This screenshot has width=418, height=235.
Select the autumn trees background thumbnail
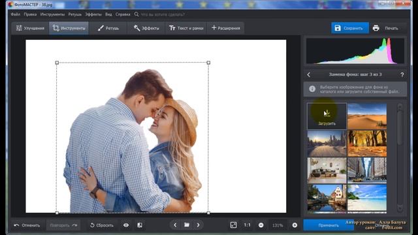(367, 144)
